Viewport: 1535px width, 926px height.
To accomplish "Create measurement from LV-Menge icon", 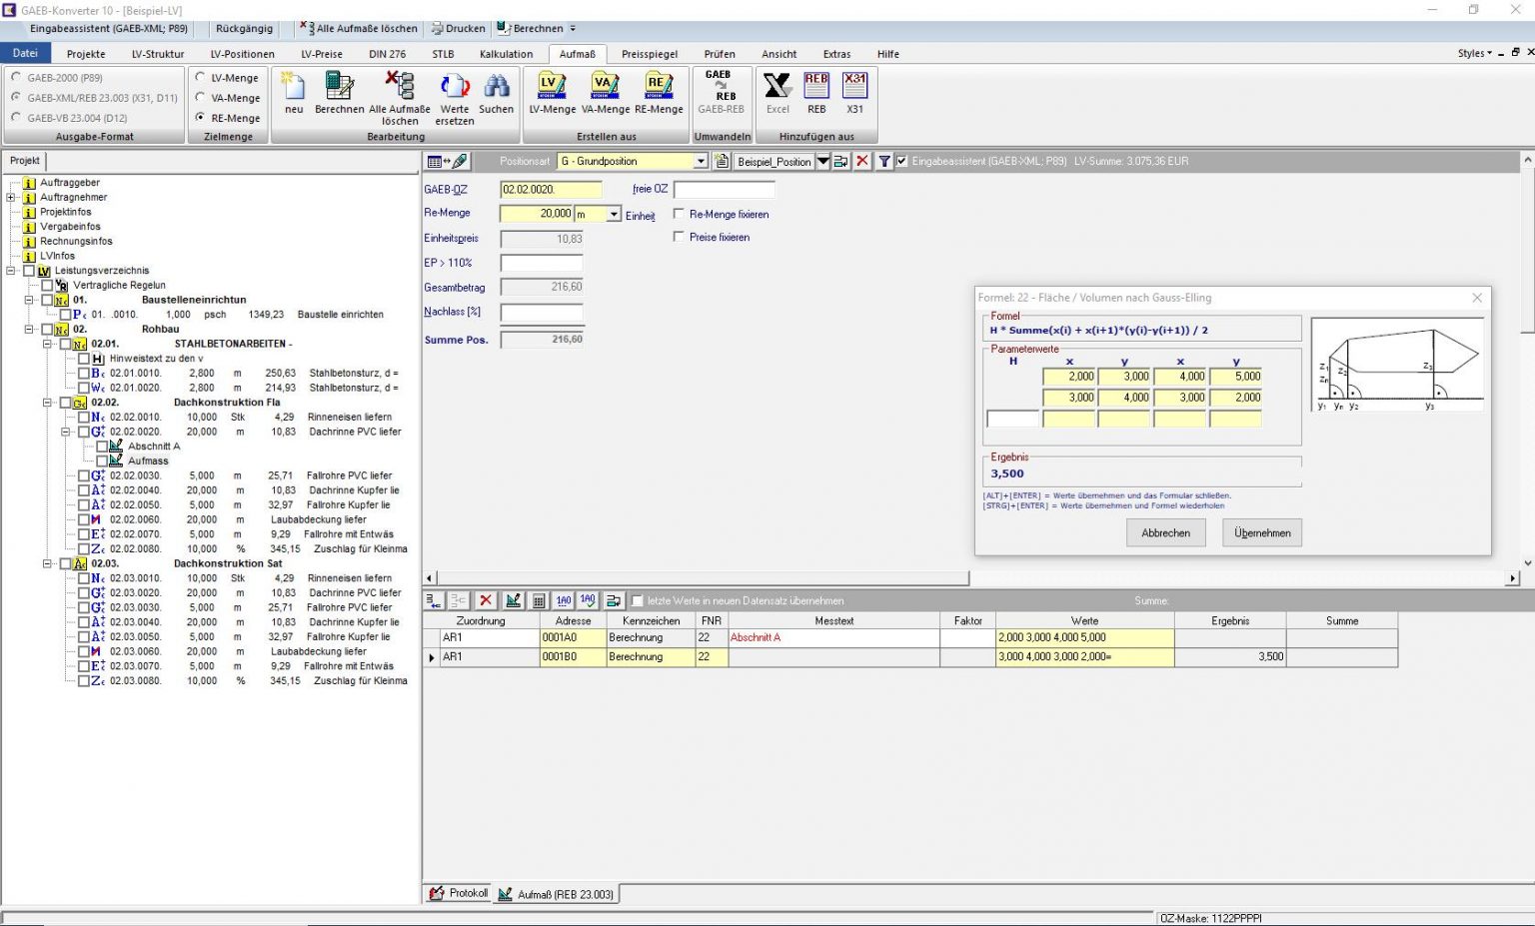I will click(552, 93).
